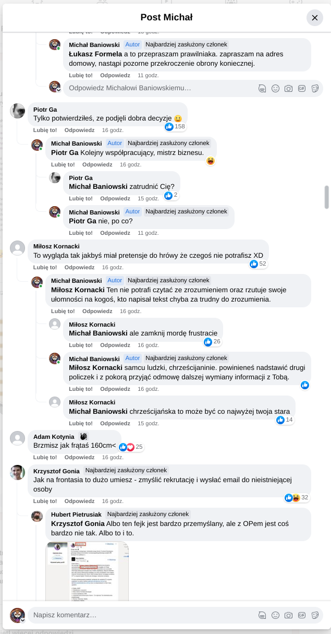This screenshot has height=634, width=331.
Task: Open profile switcher arrow beside reply field avatar
Action: pos(58,90)
